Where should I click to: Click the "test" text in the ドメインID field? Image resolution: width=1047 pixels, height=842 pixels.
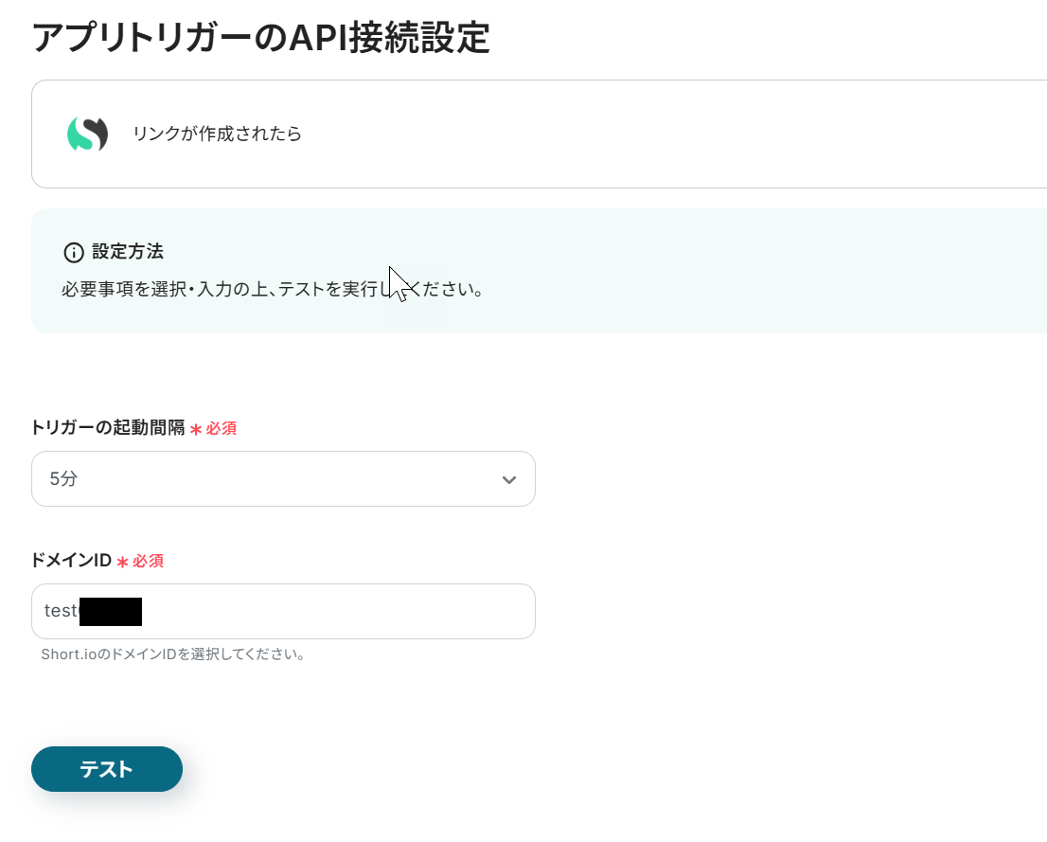61,611
